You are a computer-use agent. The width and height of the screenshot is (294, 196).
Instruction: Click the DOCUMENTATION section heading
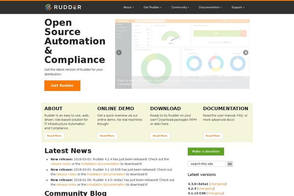coord(225,109)
